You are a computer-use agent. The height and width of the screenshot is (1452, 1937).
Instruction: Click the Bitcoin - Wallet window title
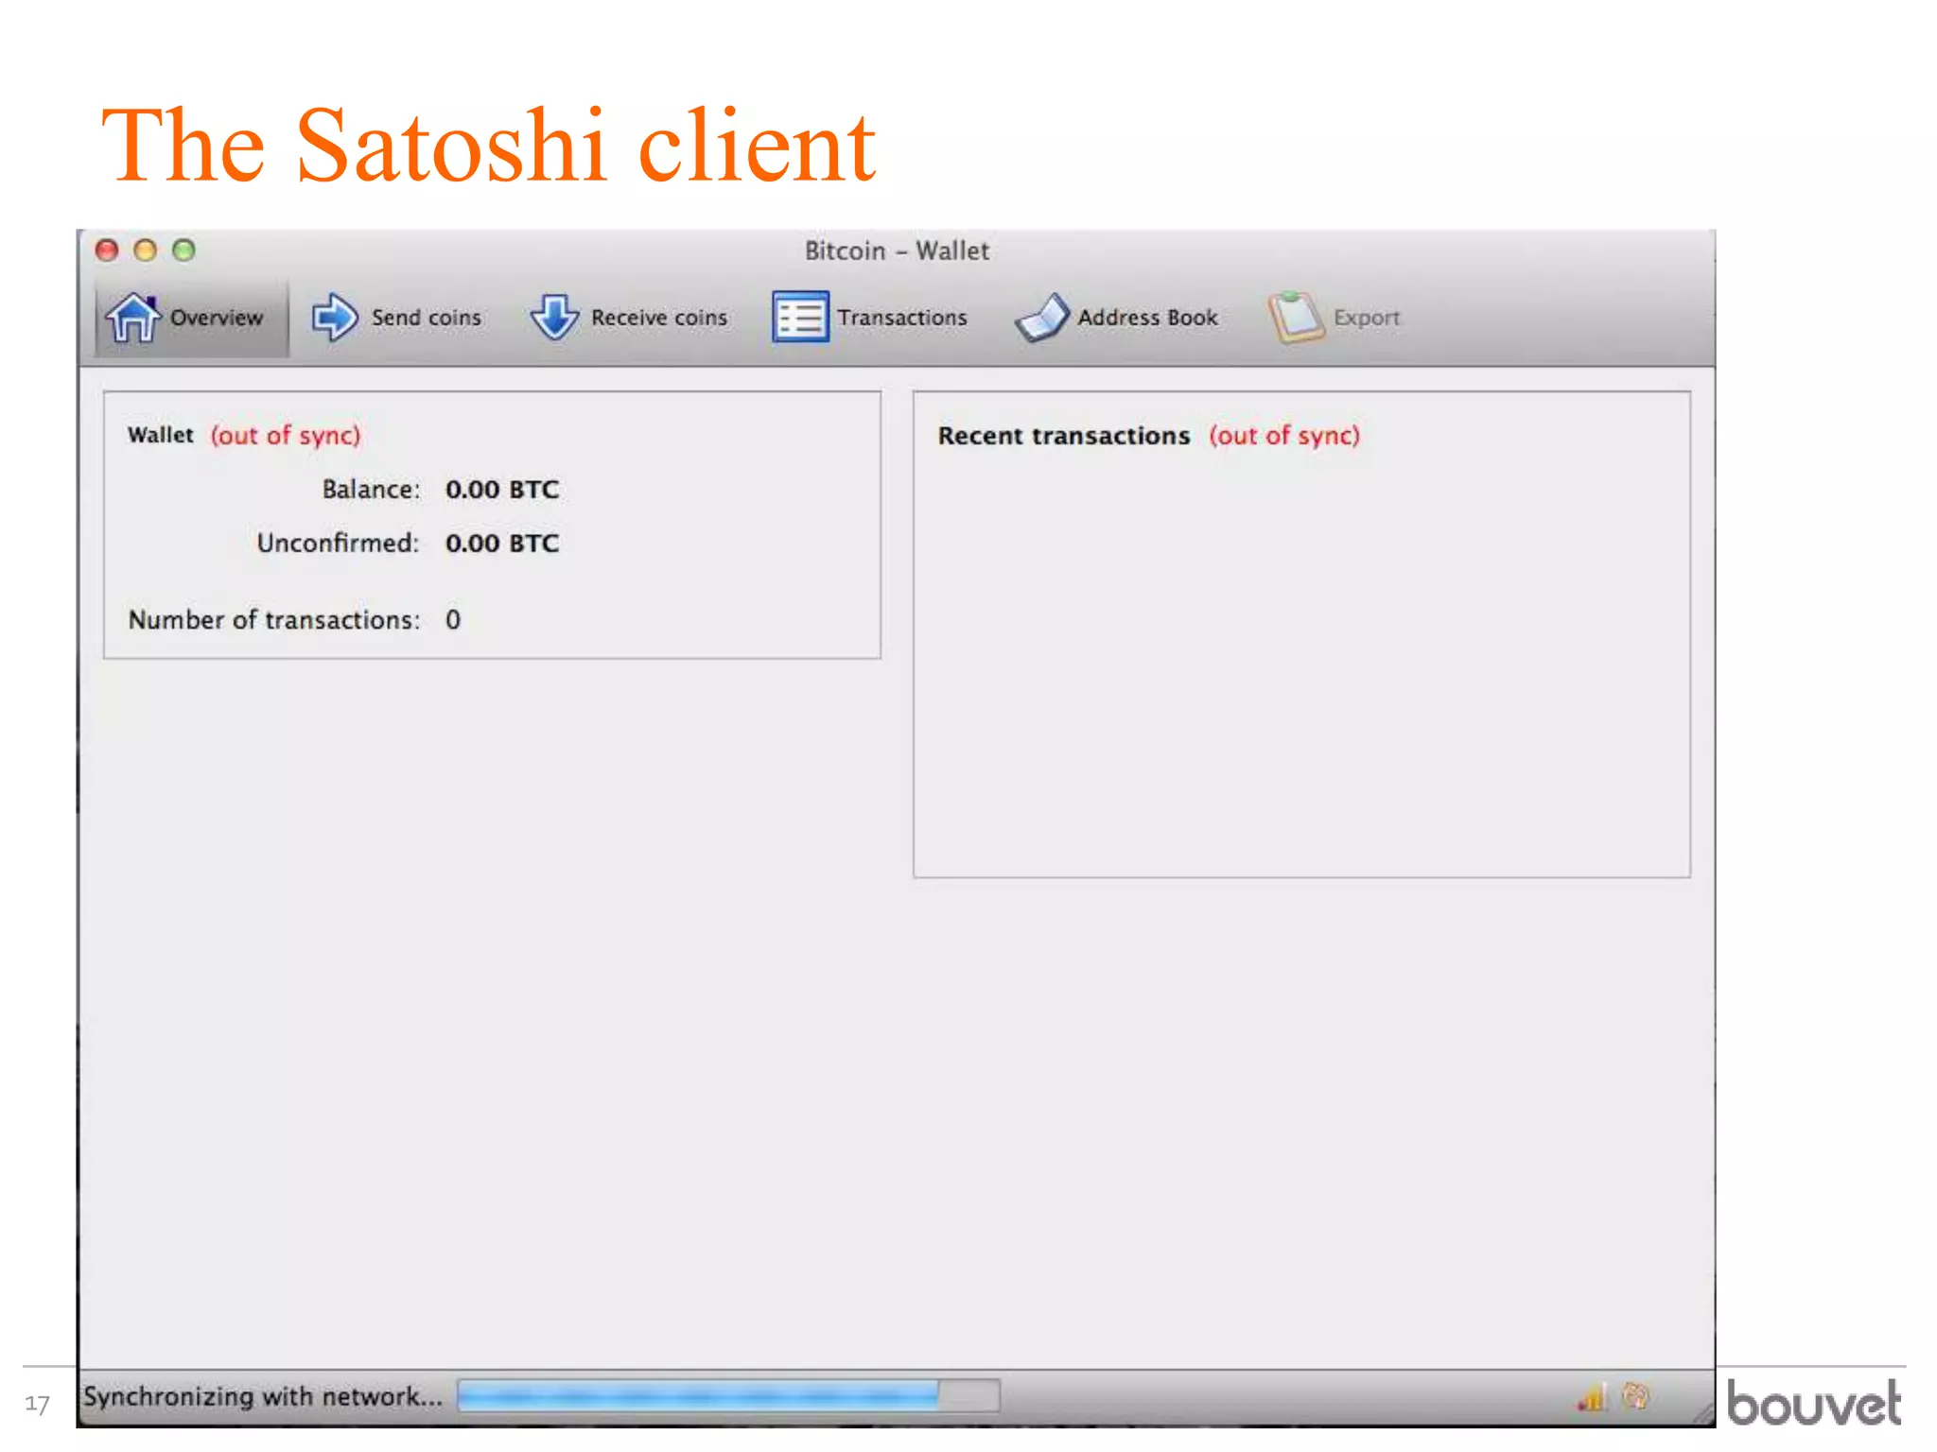click(897, 251)
